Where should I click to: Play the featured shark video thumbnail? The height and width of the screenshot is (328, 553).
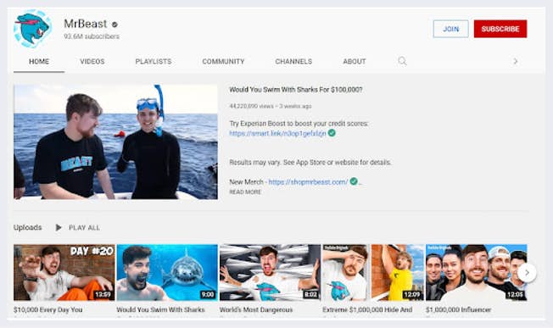tap(115, 142)
